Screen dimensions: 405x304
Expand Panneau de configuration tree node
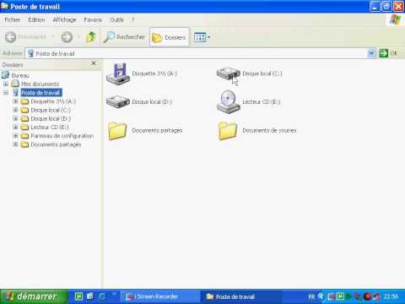pos(15,136)
